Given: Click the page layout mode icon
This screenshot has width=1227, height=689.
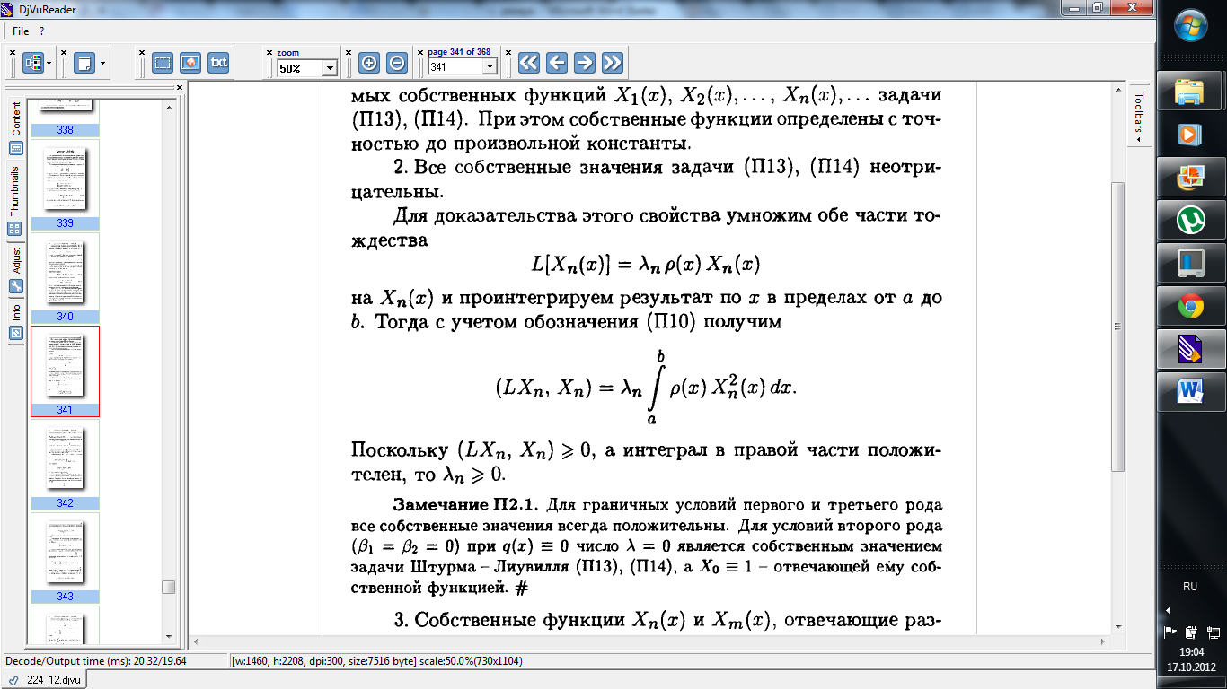Looking at the screenshot, I should coord(33,63).
